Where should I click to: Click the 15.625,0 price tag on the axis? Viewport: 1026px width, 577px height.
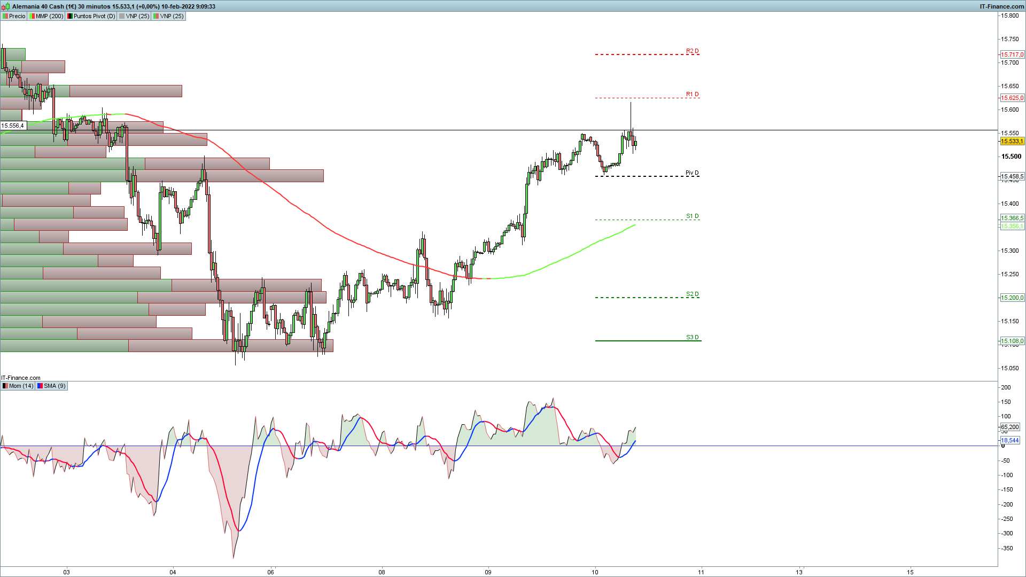(x=1012, y=98)
